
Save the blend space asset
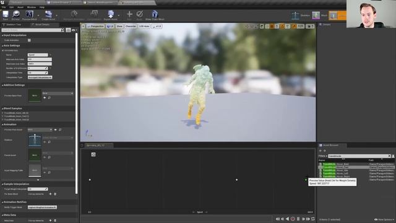[x=6, y=15]
